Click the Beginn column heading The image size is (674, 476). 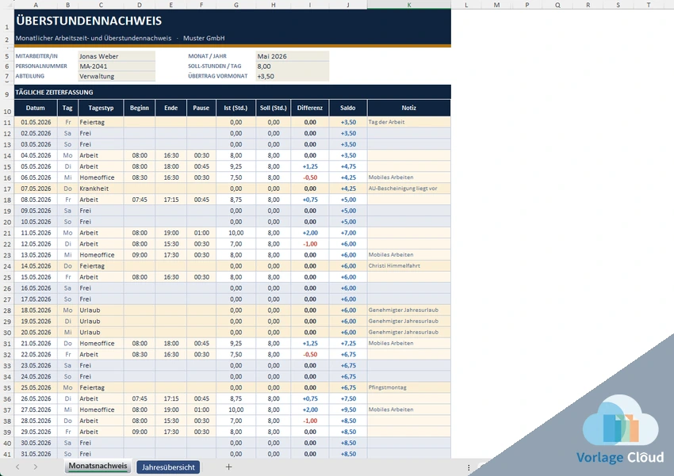point(140,108)
